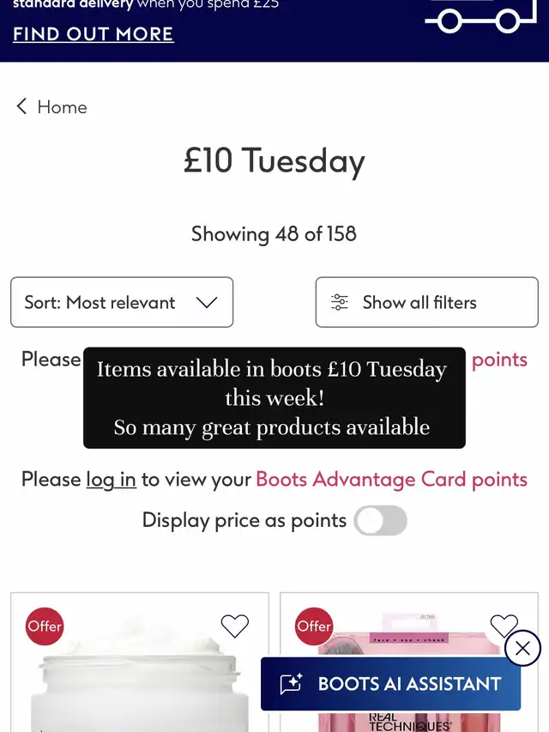Screen dimensions: 549x732
Task: Tap the delivery truck icon in banner
Action: (x=479, y=17)
